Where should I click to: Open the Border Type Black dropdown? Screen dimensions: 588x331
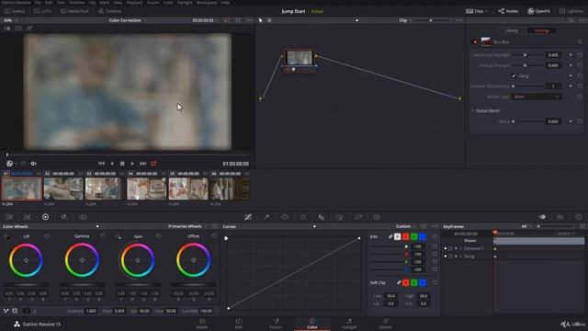[x=536, y=97]
